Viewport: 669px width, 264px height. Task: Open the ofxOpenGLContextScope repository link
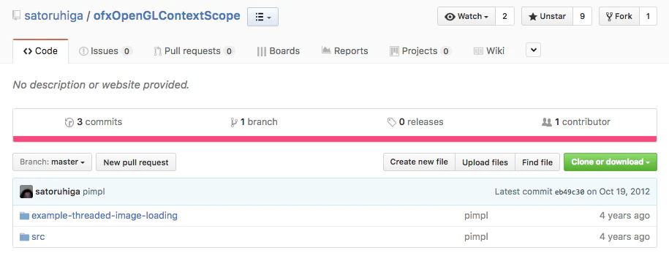(x=167, y=16)
